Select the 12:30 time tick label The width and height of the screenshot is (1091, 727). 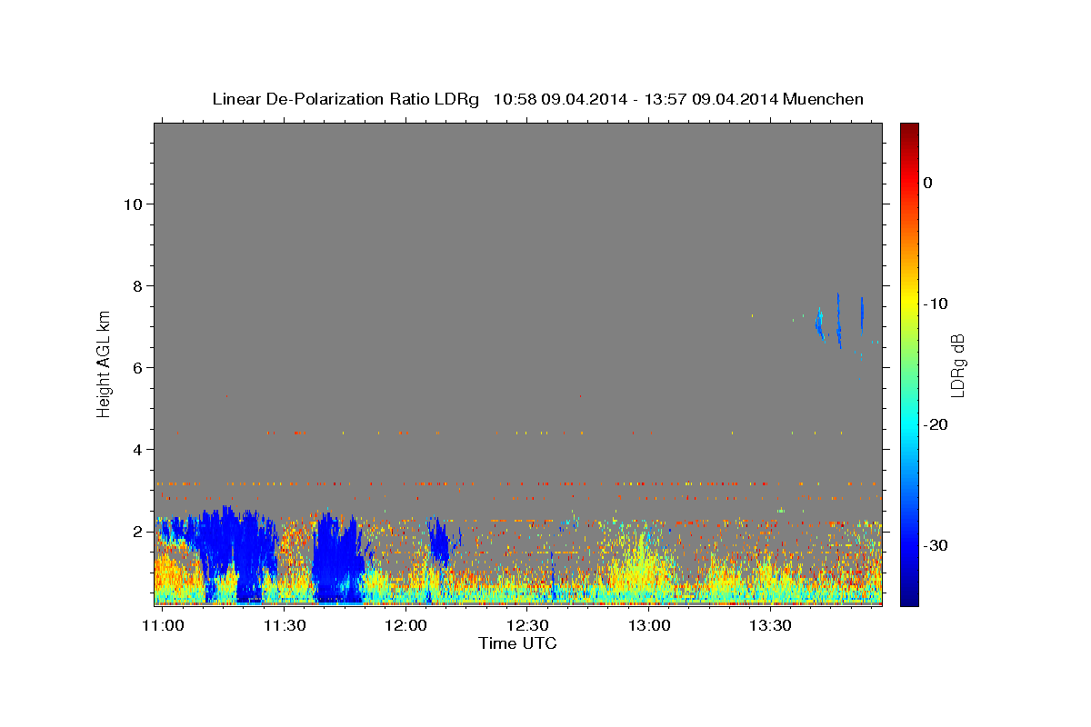click(527, 626)
